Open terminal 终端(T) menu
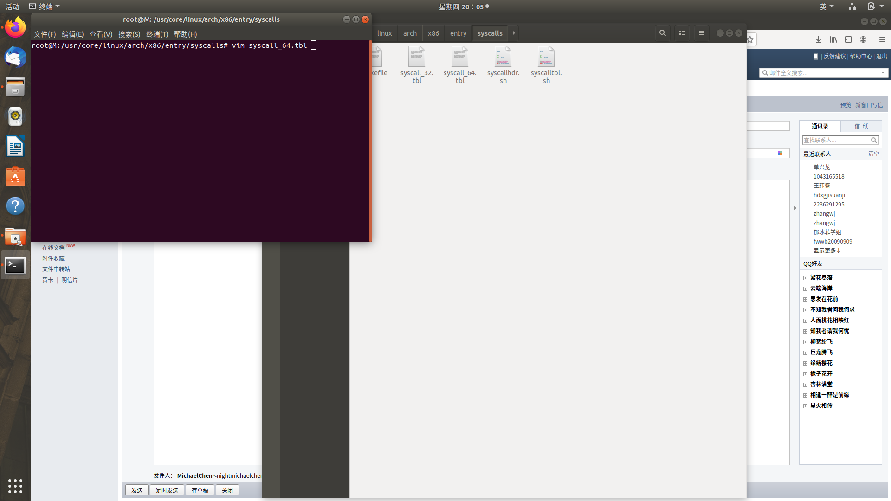891x501 pixels. click(157, 34)
